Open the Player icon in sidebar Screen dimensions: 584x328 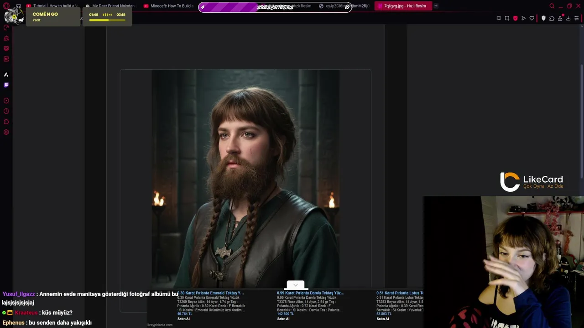(6, 101)
